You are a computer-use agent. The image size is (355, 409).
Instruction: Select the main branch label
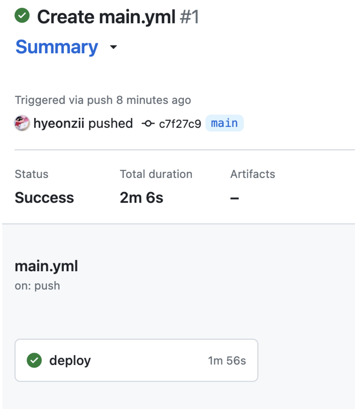click(x=224, y=123)
